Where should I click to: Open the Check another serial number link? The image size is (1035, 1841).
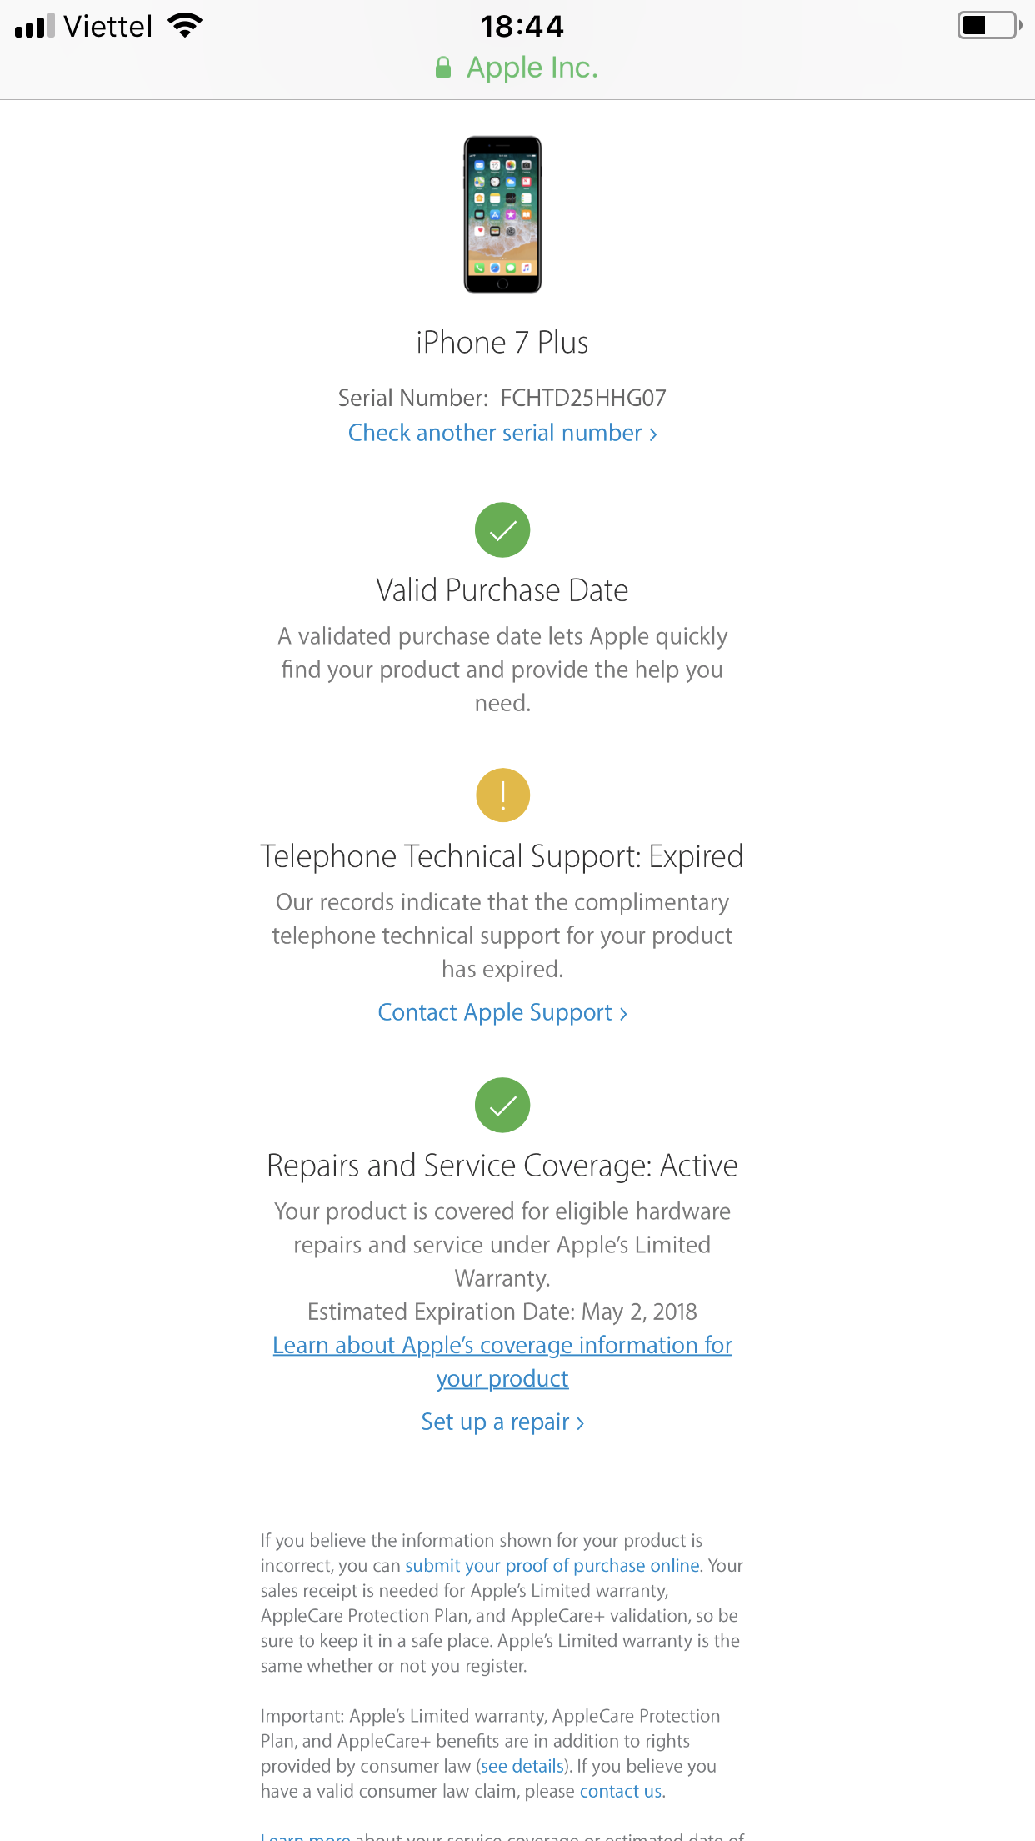point(502,434)
